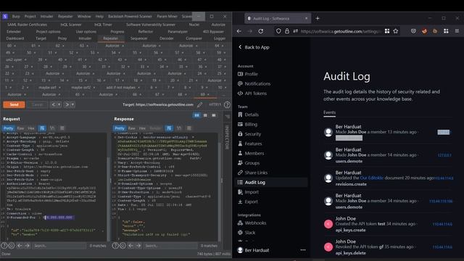
Task: Open Share Links in the sidebar
Action: tap(256, 173)
